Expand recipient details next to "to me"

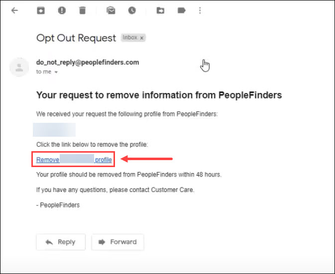coord(56,72)
